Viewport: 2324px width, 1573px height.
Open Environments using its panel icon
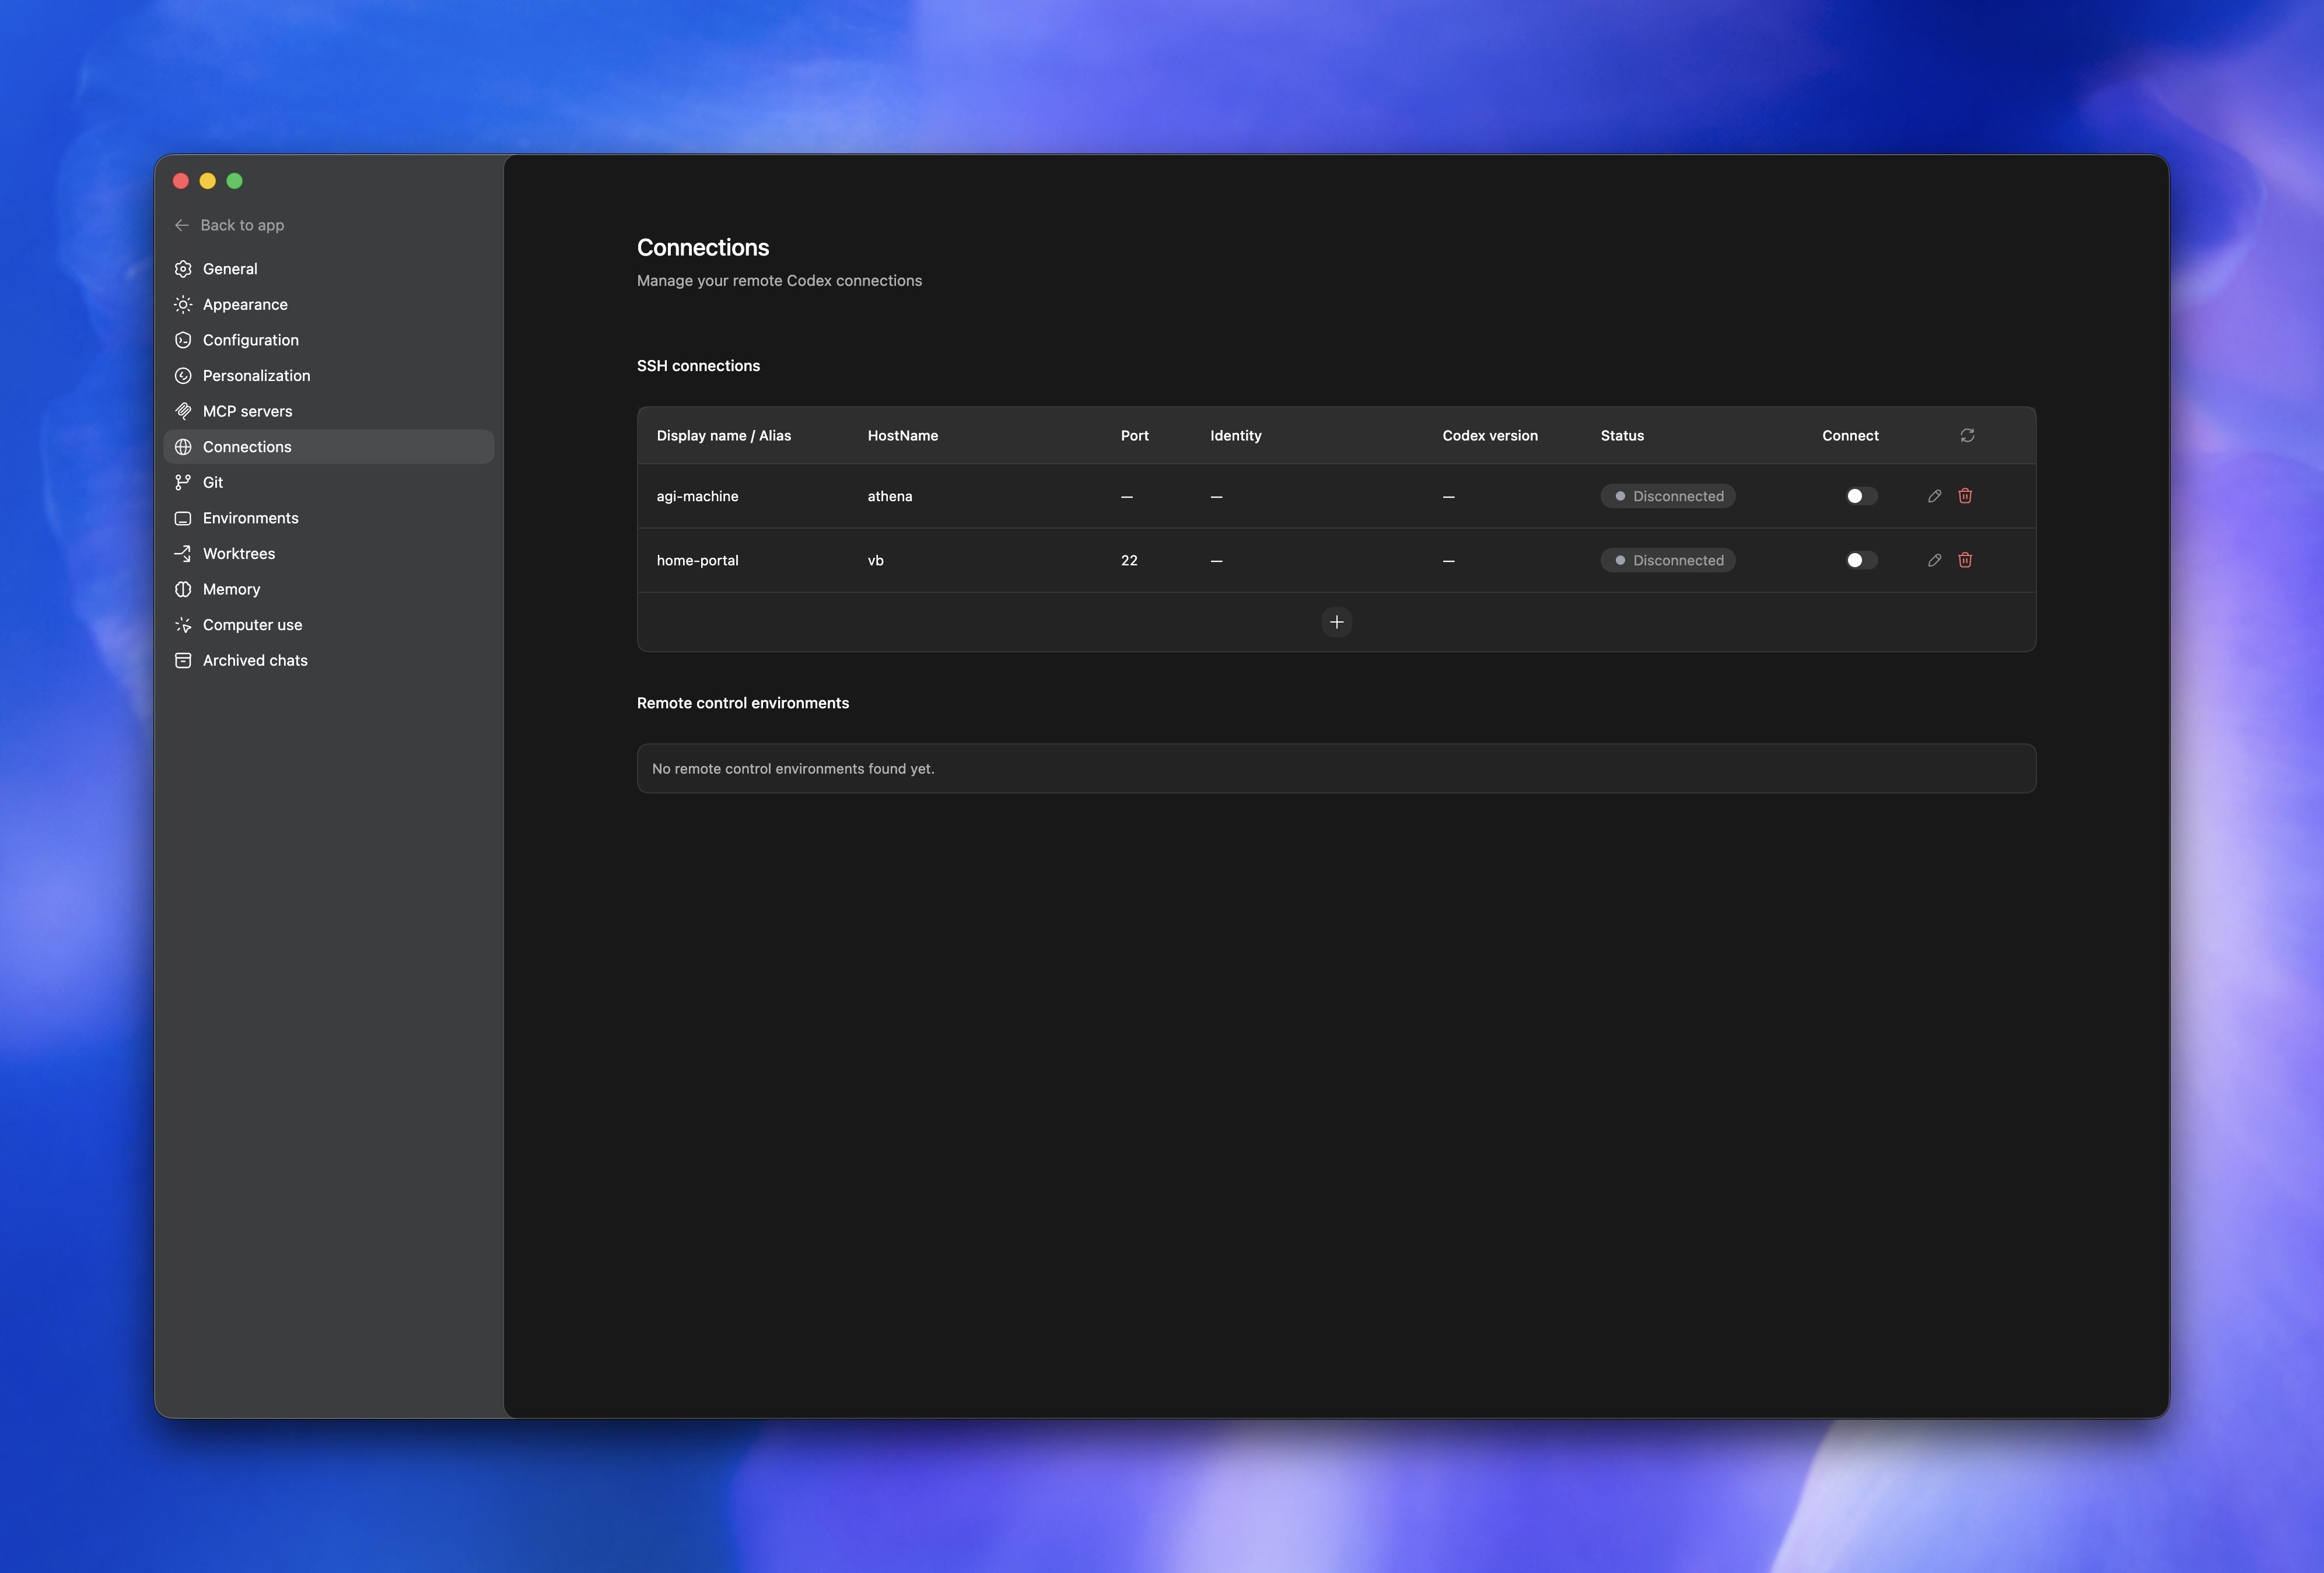(x=183, y=518)
